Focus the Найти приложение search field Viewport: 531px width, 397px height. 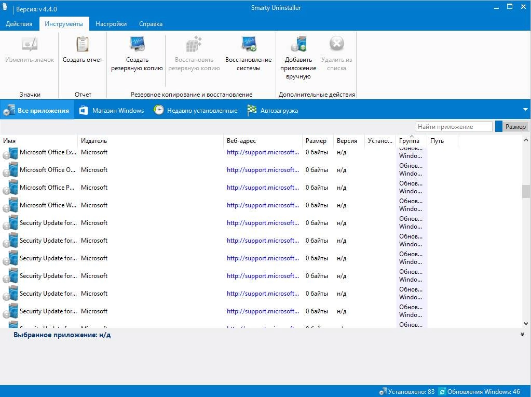point(454,126)
